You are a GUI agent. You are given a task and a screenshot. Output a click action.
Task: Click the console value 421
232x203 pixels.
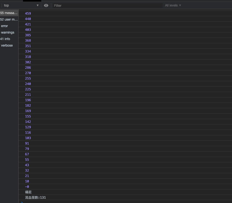pos(28,24)
